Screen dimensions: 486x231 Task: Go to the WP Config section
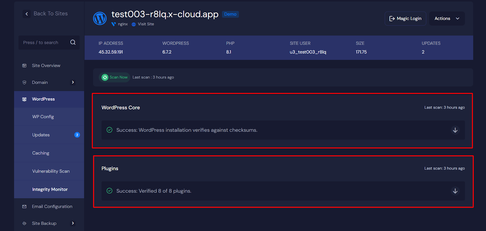[x=43, y=117]
